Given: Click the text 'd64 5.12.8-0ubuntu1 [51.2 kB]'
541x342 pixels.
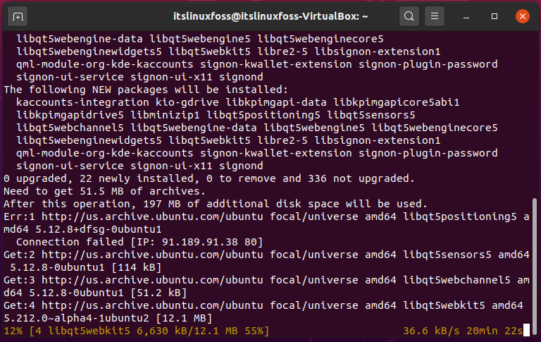Looking at the screenshot, I should coord(95,293).
